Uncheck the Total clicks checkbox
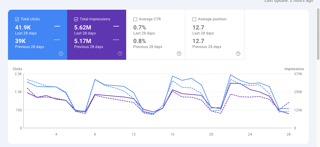The image size is (320, 147). click(17, 19)
